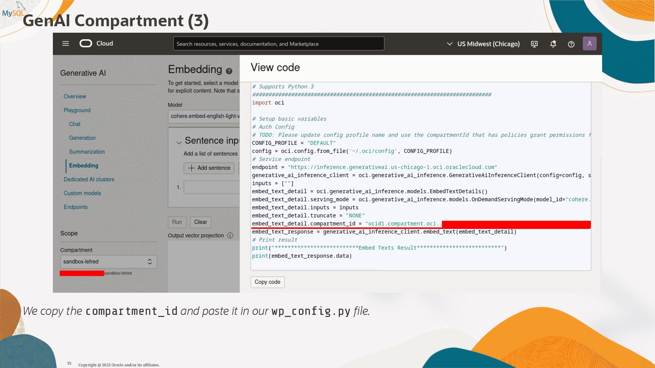Open the user profile avatar menu
Image resolution: width=655 pixels, height=368 pixels.
[x=589, y=44]
